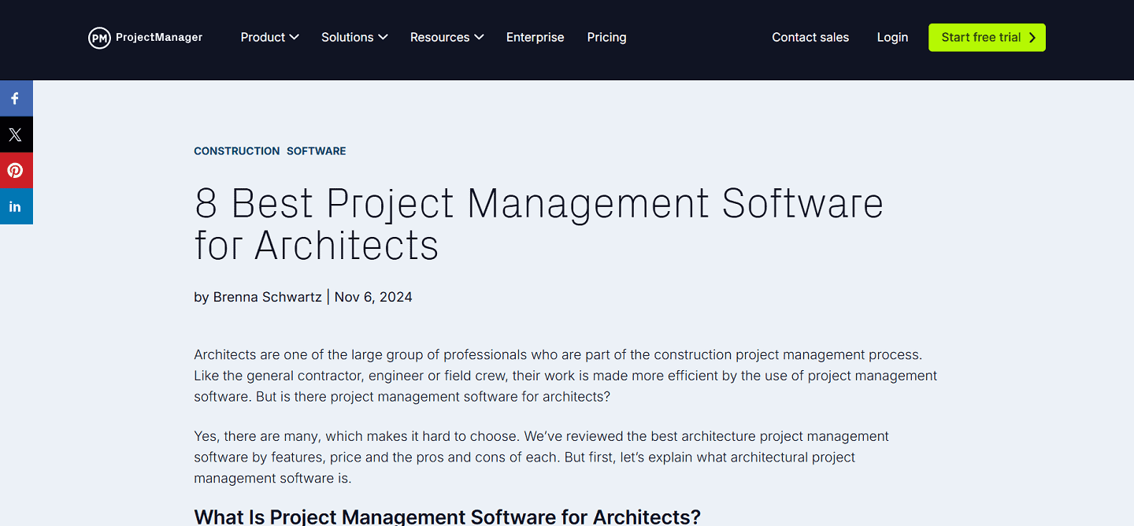Viewport: 1134px width, 526px height.
Task: Open the SOFTWARE category link
Action: (x=316, y=150)
